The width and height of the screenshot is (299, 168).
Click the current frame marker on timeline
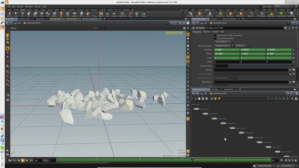tap(192, 159)
